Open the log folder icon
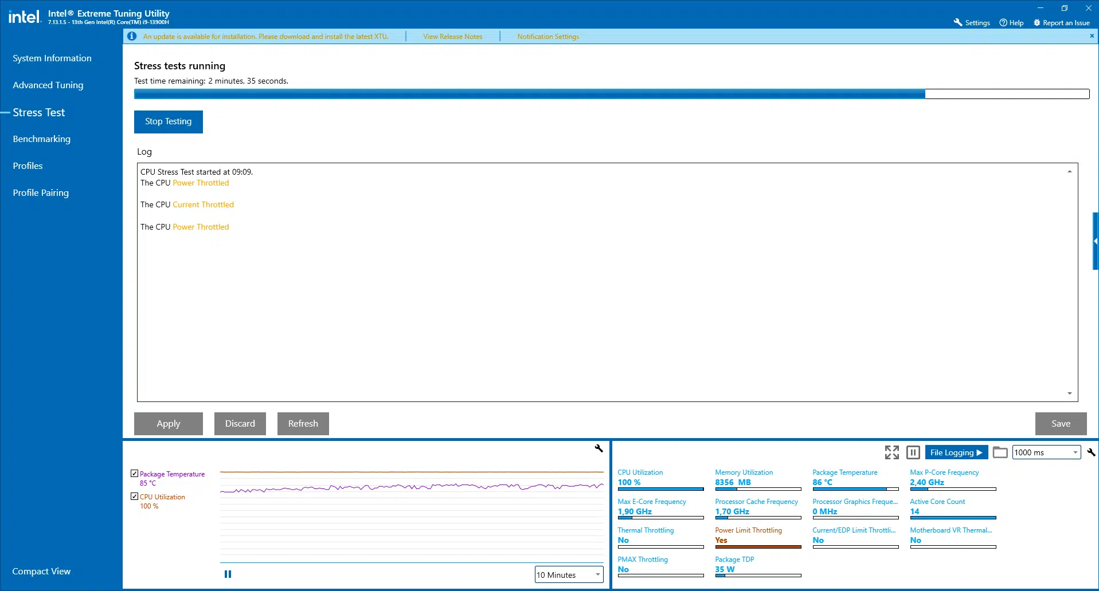 click(x=1000, y=452)
